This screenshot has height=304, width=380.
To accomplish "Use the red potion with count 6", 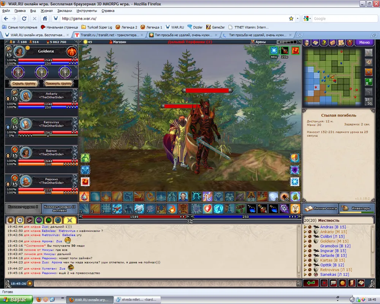I will click(262, 209).
